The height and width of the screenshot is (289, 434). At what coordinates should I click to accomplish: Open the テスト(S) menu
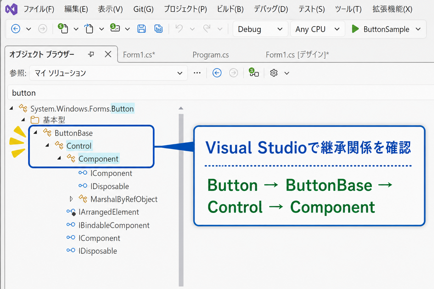[x=312, y=9]
